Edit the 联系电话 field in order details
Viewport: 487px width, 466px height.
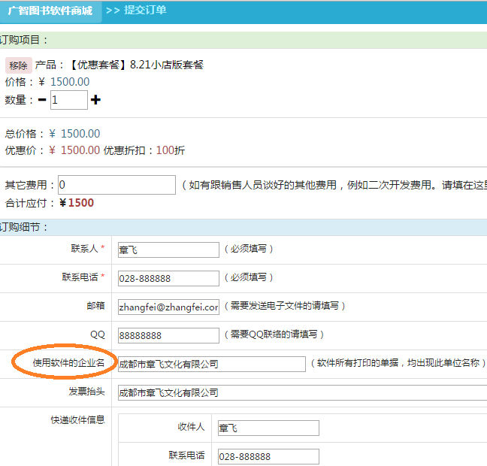click(x=168, y=278)
